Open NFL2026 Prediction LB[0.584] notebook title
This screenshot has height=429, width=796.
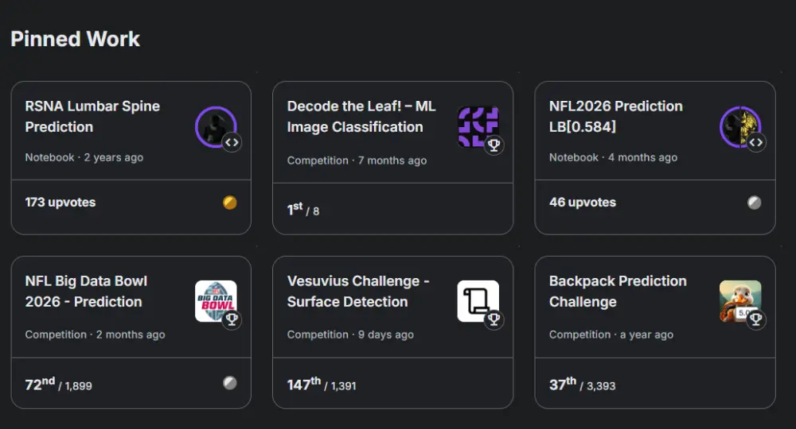pyautogui.click(x=615, y=116)
